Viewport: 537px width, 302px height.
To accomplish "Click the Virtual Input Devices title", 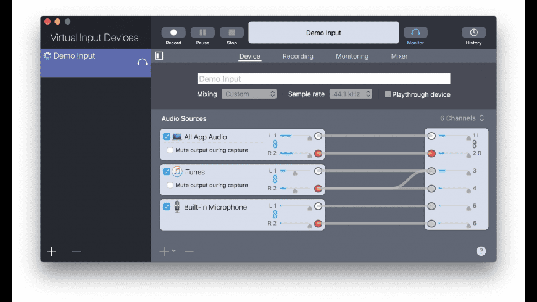I will point(94,37).
